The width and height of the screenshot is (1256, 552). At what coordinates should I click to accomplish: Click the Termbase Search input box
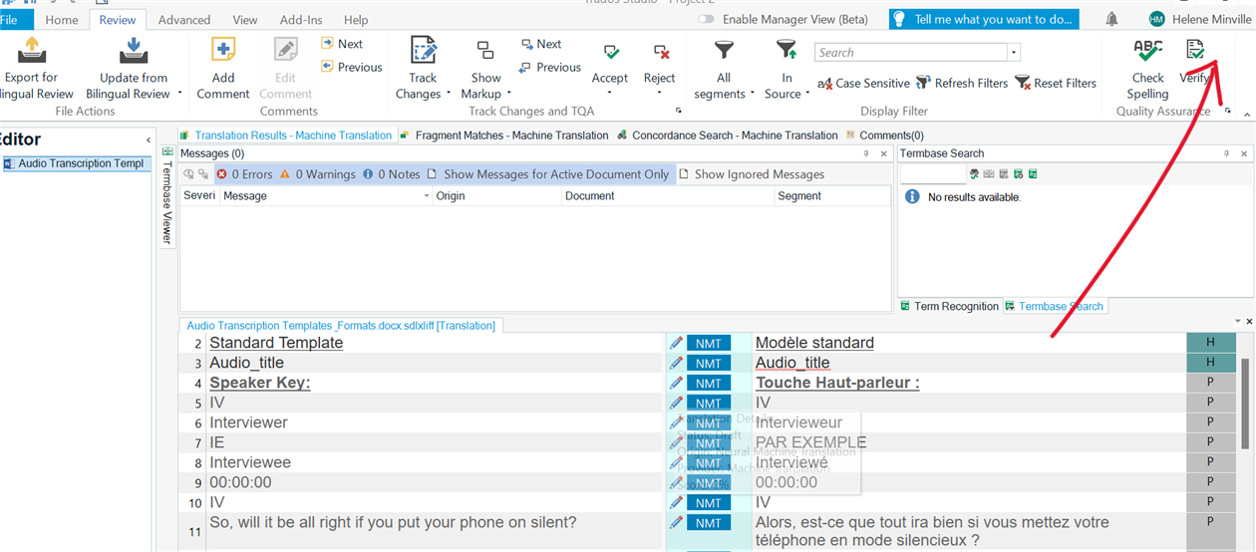tap(932, 174)
